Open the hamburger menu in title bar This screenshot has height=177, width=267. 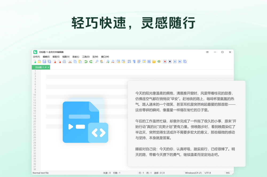click(207, 52)
